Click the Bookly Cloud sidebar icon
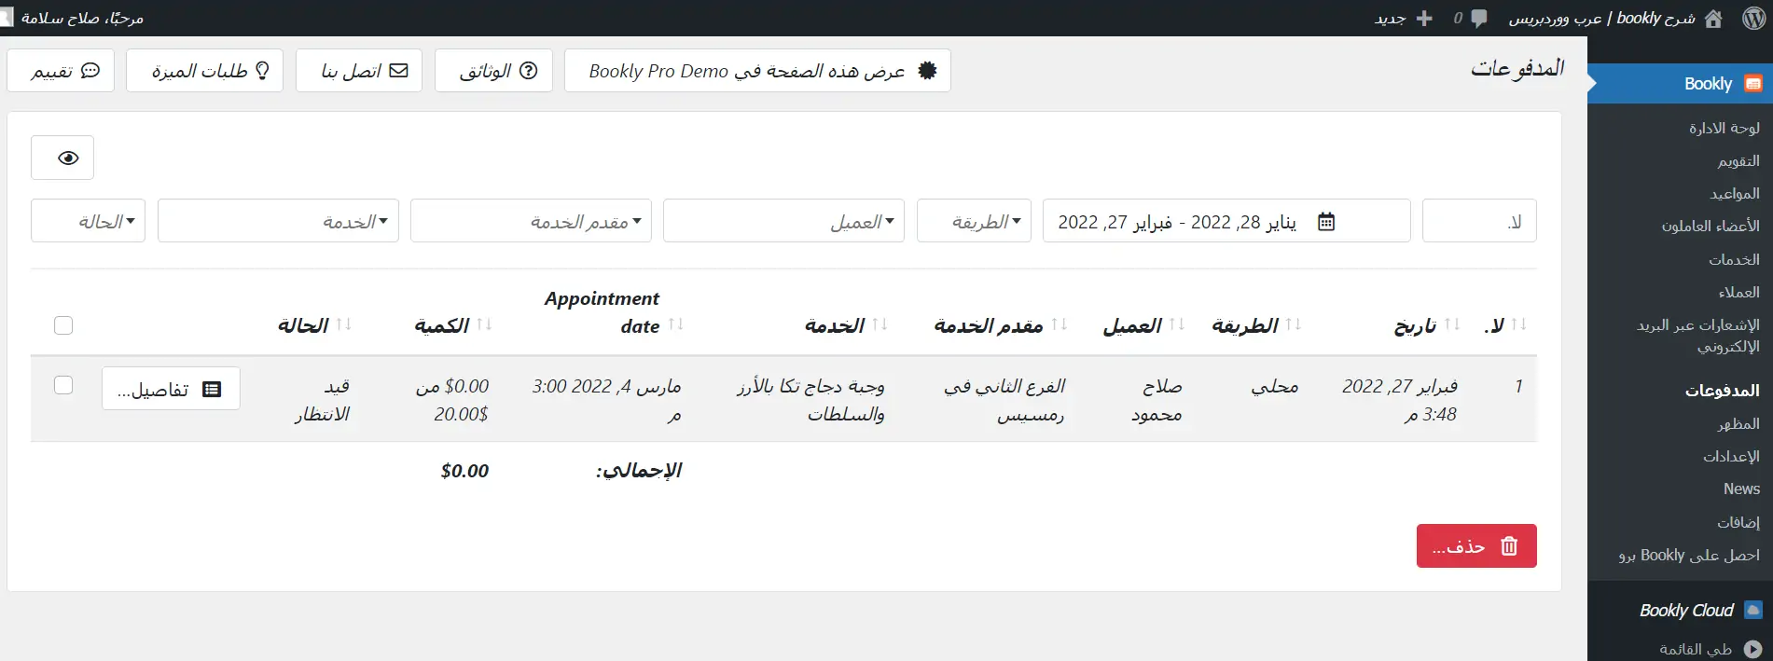Screen dimensions: 1773x661 pyautogui.click(x=1753, y=611)
